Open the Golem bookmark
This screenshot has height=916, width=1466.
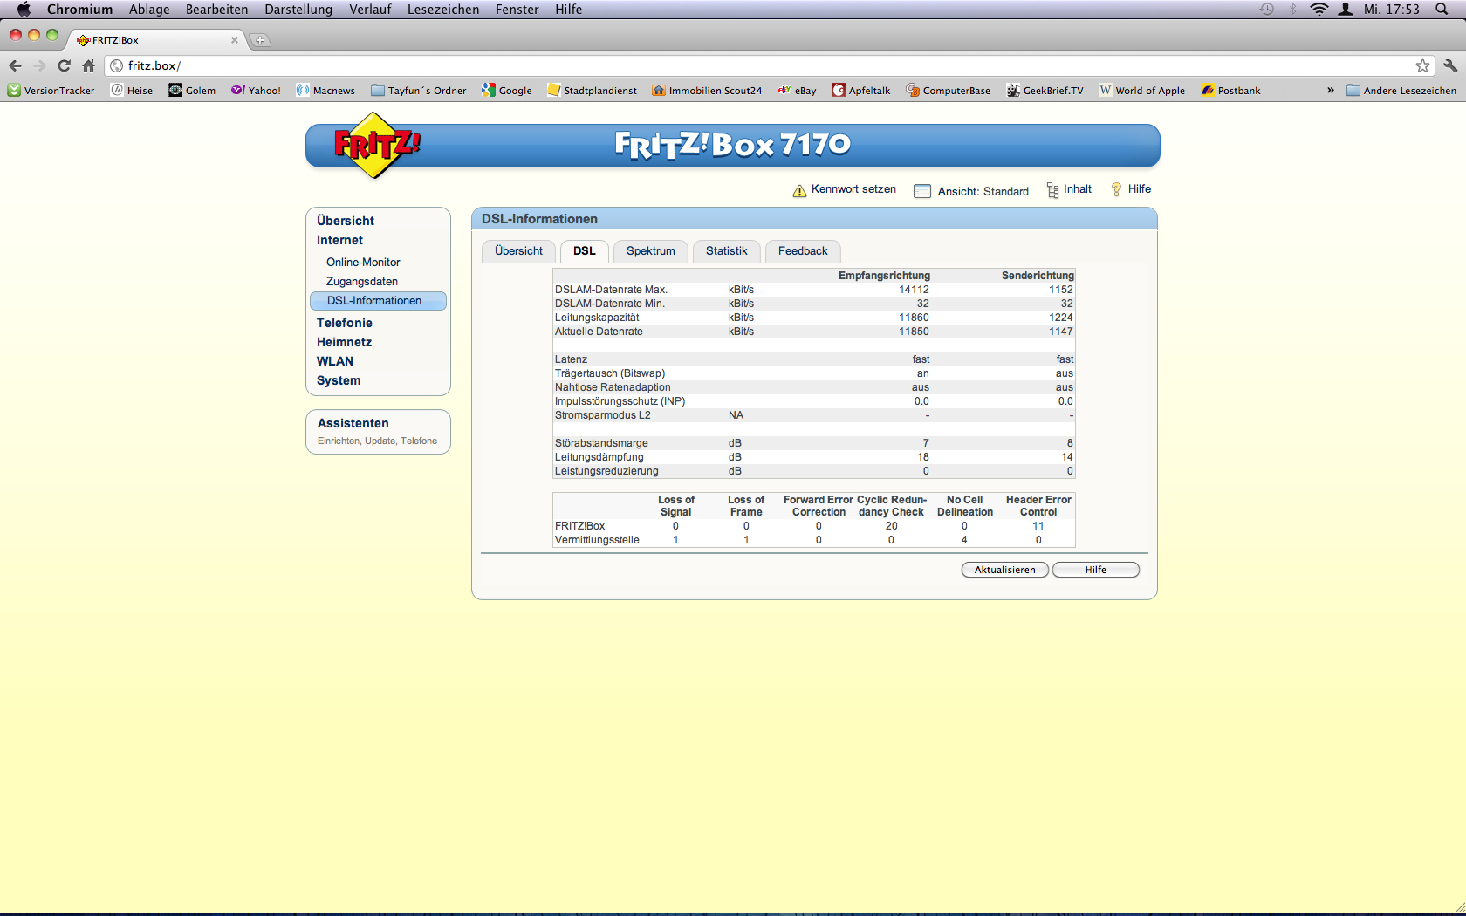[192, 91]
